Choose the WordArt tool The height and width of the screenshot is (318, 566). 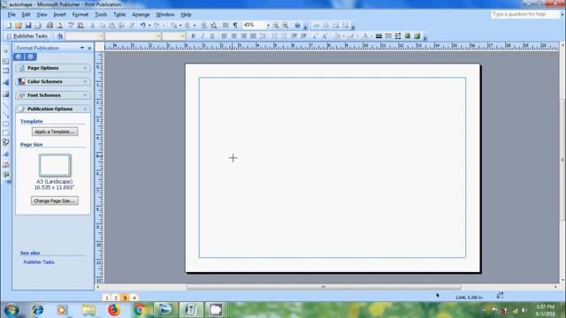click(x=6, y=82)
